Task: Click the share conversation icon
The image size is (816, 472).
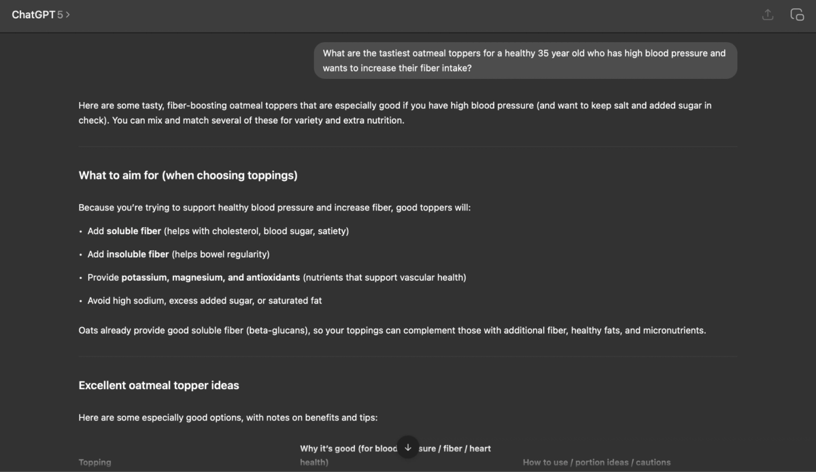Action: (x=768, y=14)
